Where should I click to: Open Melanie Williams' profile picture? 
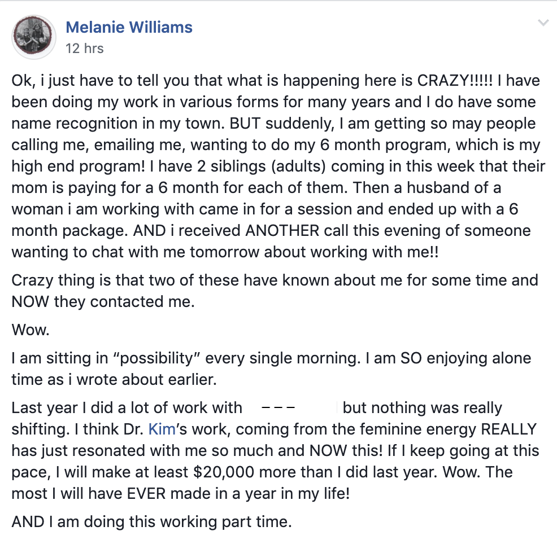point(33,37)
